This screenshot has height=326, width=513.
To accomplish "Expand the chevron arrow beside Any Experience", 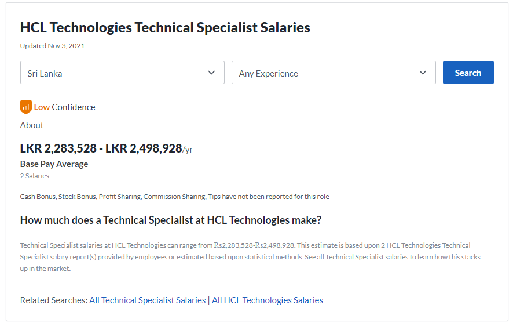I will (x=423, y=73).
